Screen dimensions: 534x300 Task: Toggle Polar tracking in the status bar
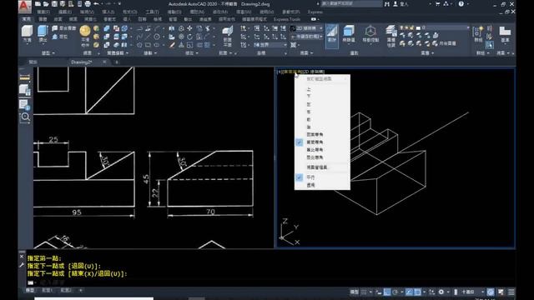(x=395, y=292)
